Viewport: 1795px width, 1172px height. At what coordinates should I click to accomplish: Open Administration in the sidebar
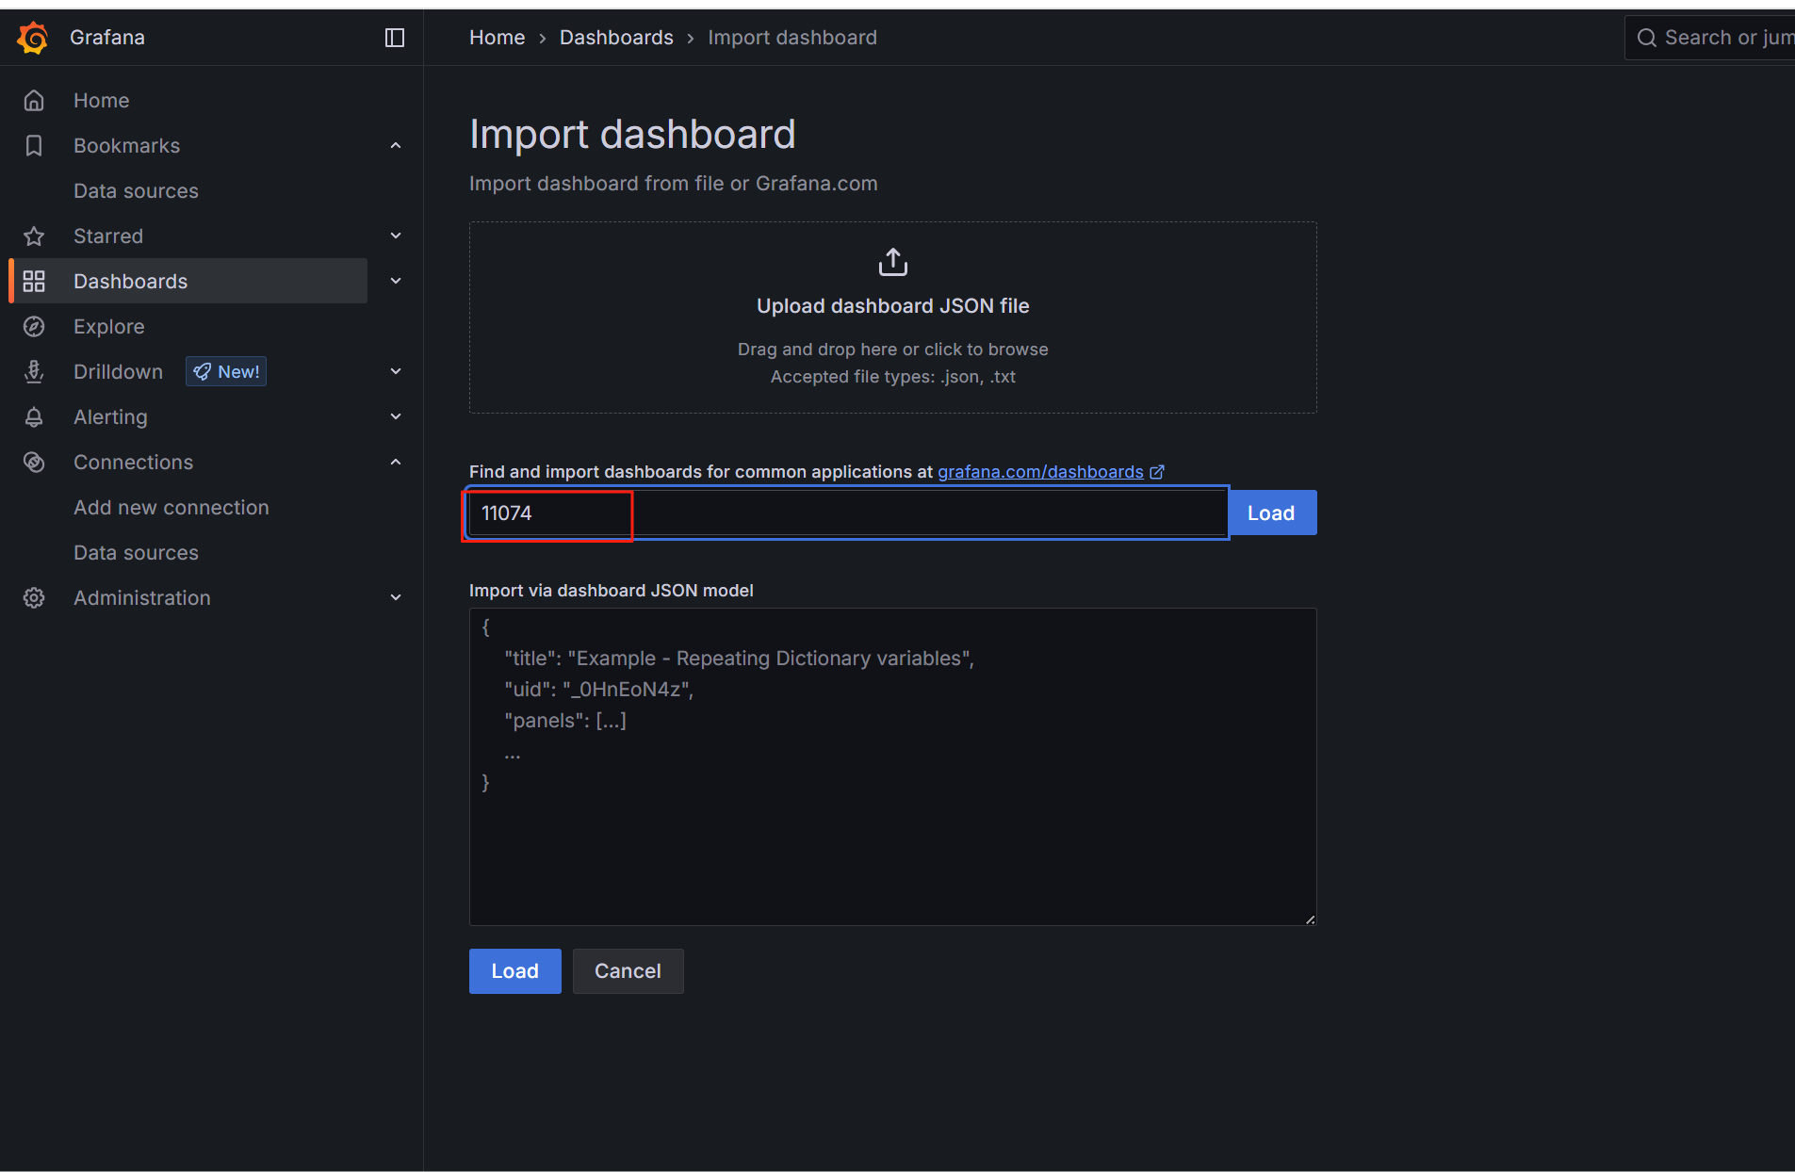pyautogui.click(x=142, y=597)
